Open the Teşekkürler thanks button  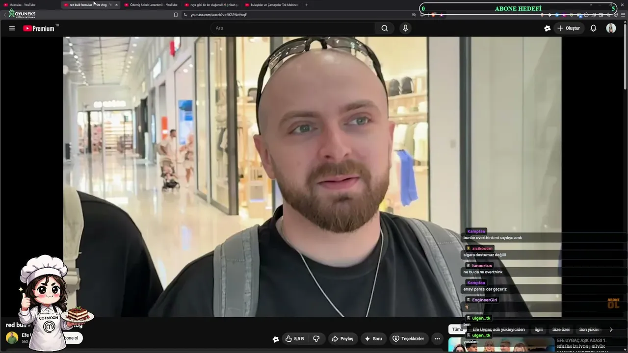pyautogui.click(x=408, y=339)
